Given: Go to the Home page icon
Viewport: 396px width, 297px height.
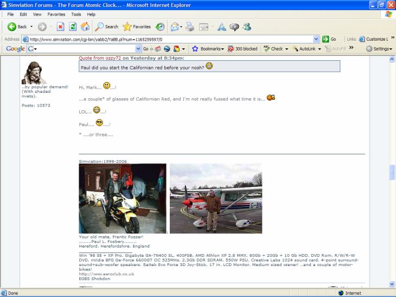Looking at the screenshot, I should 85,26.
